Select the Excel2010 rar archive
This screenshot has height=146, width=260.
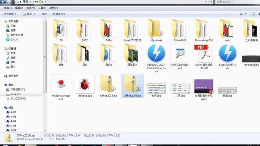click(x=227, y=57)
